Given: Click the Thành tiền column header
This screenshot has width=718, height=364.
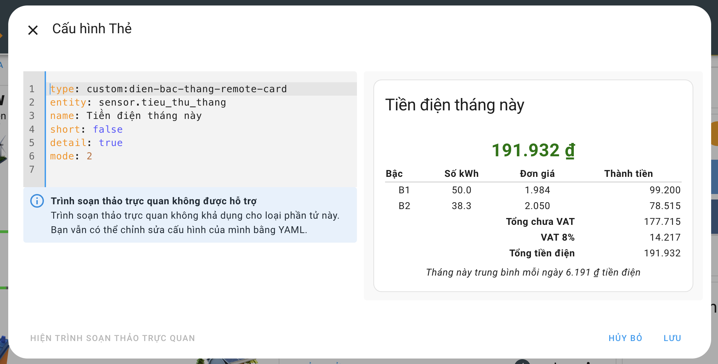Looking at the screenshot, I should tap(628, 173).
